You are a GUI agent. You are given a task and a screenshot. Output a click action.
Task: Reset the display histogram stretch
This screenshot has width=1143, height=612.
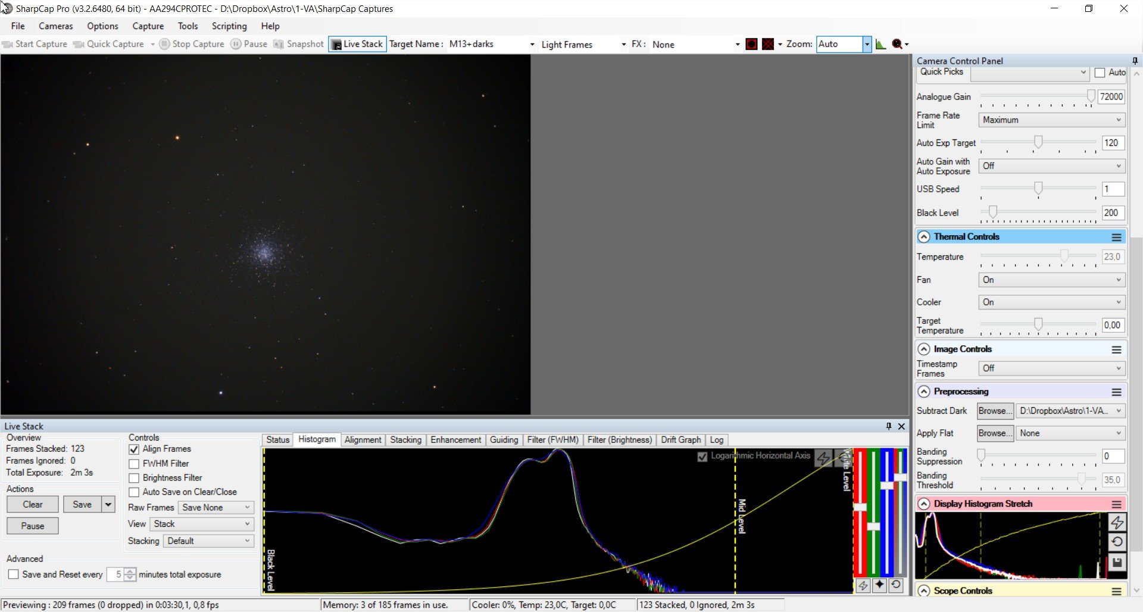pyautogui.click(x=1117, y=542)
